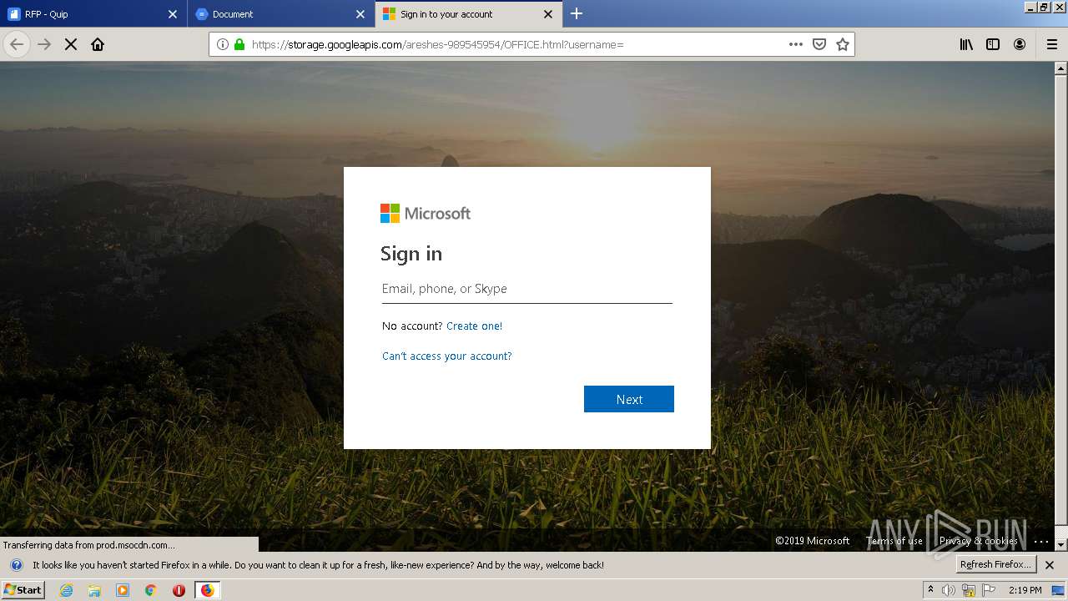
Task: Open the Library panel
Action: [x=966, y=44]
